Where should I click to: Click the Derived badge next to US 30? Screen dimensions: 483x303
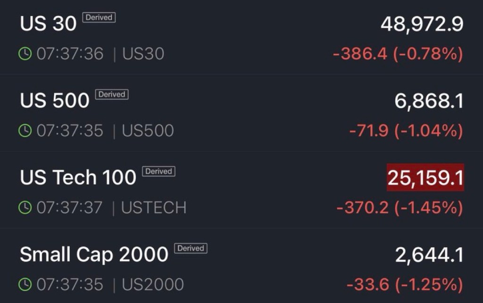[x=99, y=17]
